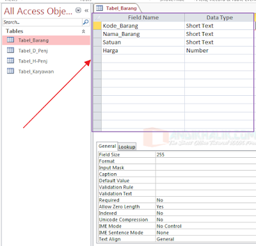Click the Data Type column header
The height and width of the screenshot is (246, 256).
click(x=220, y=18)
